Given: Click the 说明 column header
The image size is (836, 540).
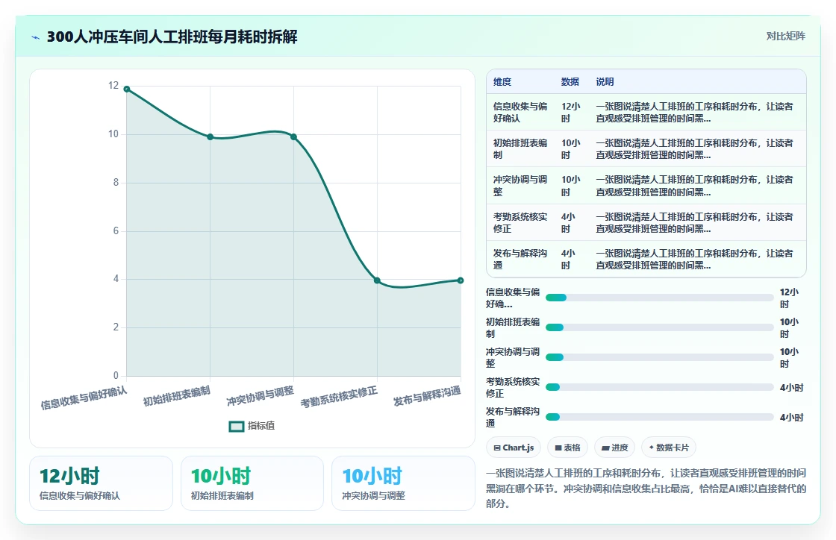Looking at the screenshot, I should (605, 82).
